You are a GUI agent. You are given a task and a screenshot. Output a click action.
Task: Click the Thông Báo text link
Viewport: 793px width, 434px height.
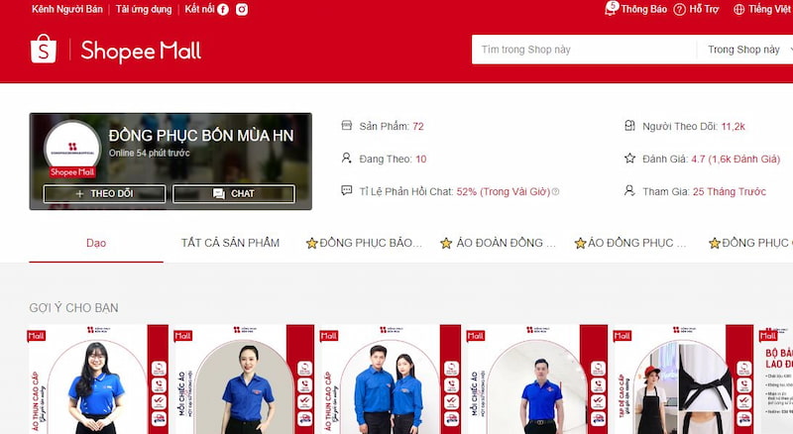pyautogui.click(x=643, y=9)
